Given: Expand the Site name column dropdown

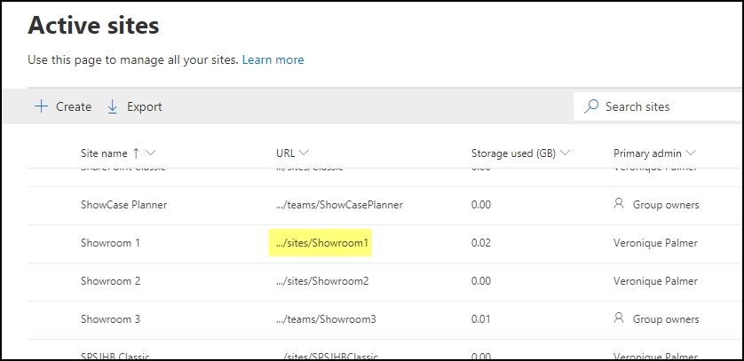Looking at the screenshot, I should pyautogui.click(x=151, y=153).
